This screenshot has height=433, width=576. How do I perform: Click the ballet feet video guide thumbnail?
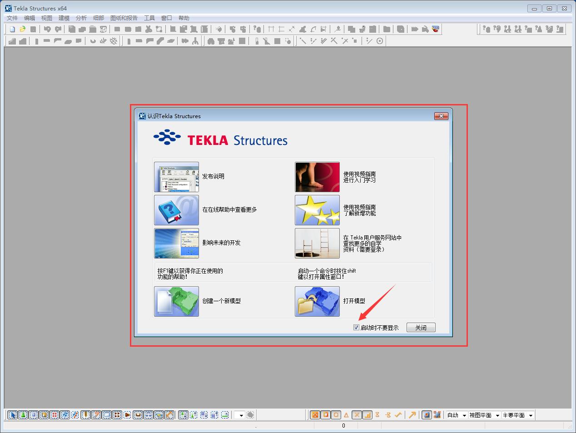(x=317, y=177)
